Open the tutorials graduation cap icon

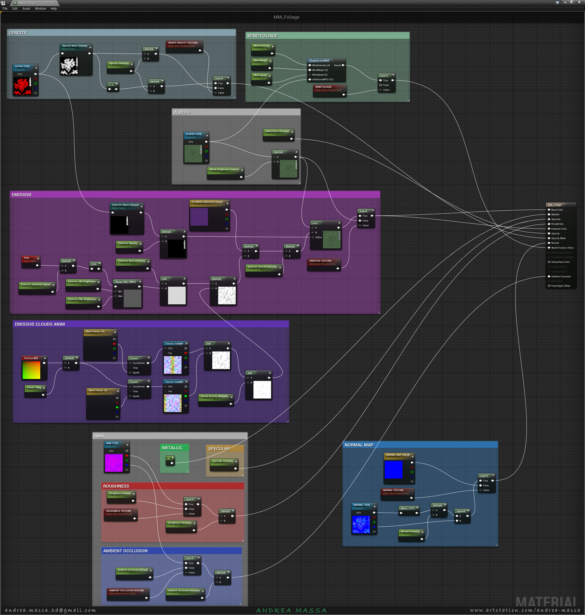point(557,3)
